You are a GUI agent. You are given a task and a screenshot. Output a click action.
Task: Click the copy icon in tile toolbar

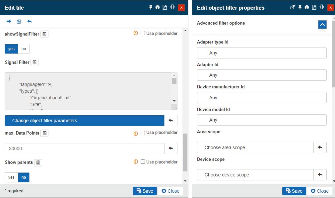tap(19, 21)
